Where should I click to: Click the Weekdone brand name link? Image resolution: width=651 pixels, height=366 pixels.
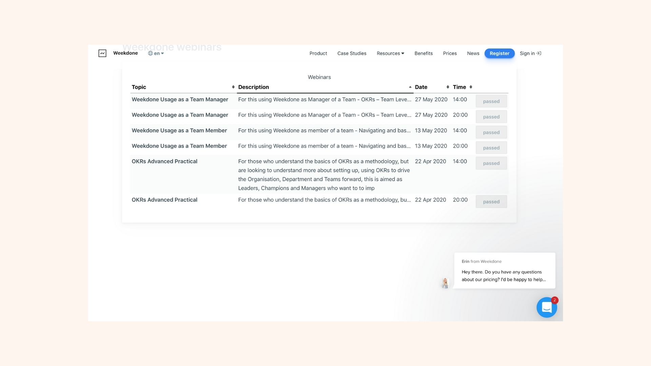pos(125,53)
